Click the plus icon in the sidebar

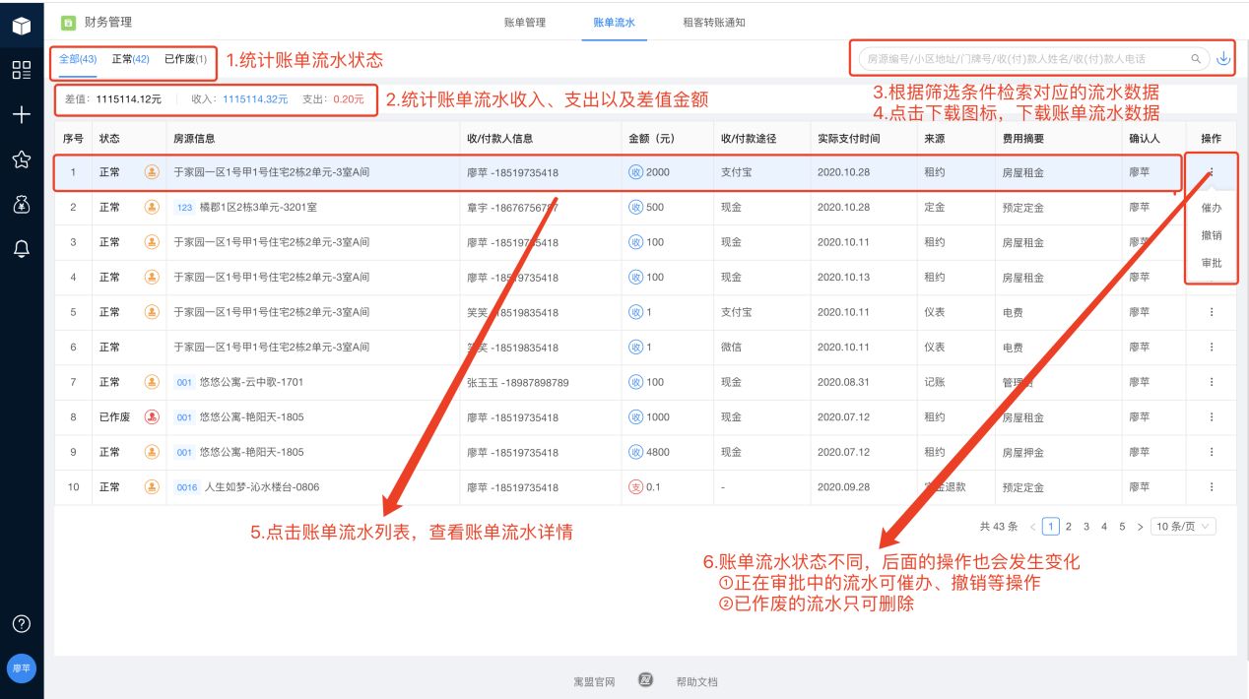coord(22,114)
